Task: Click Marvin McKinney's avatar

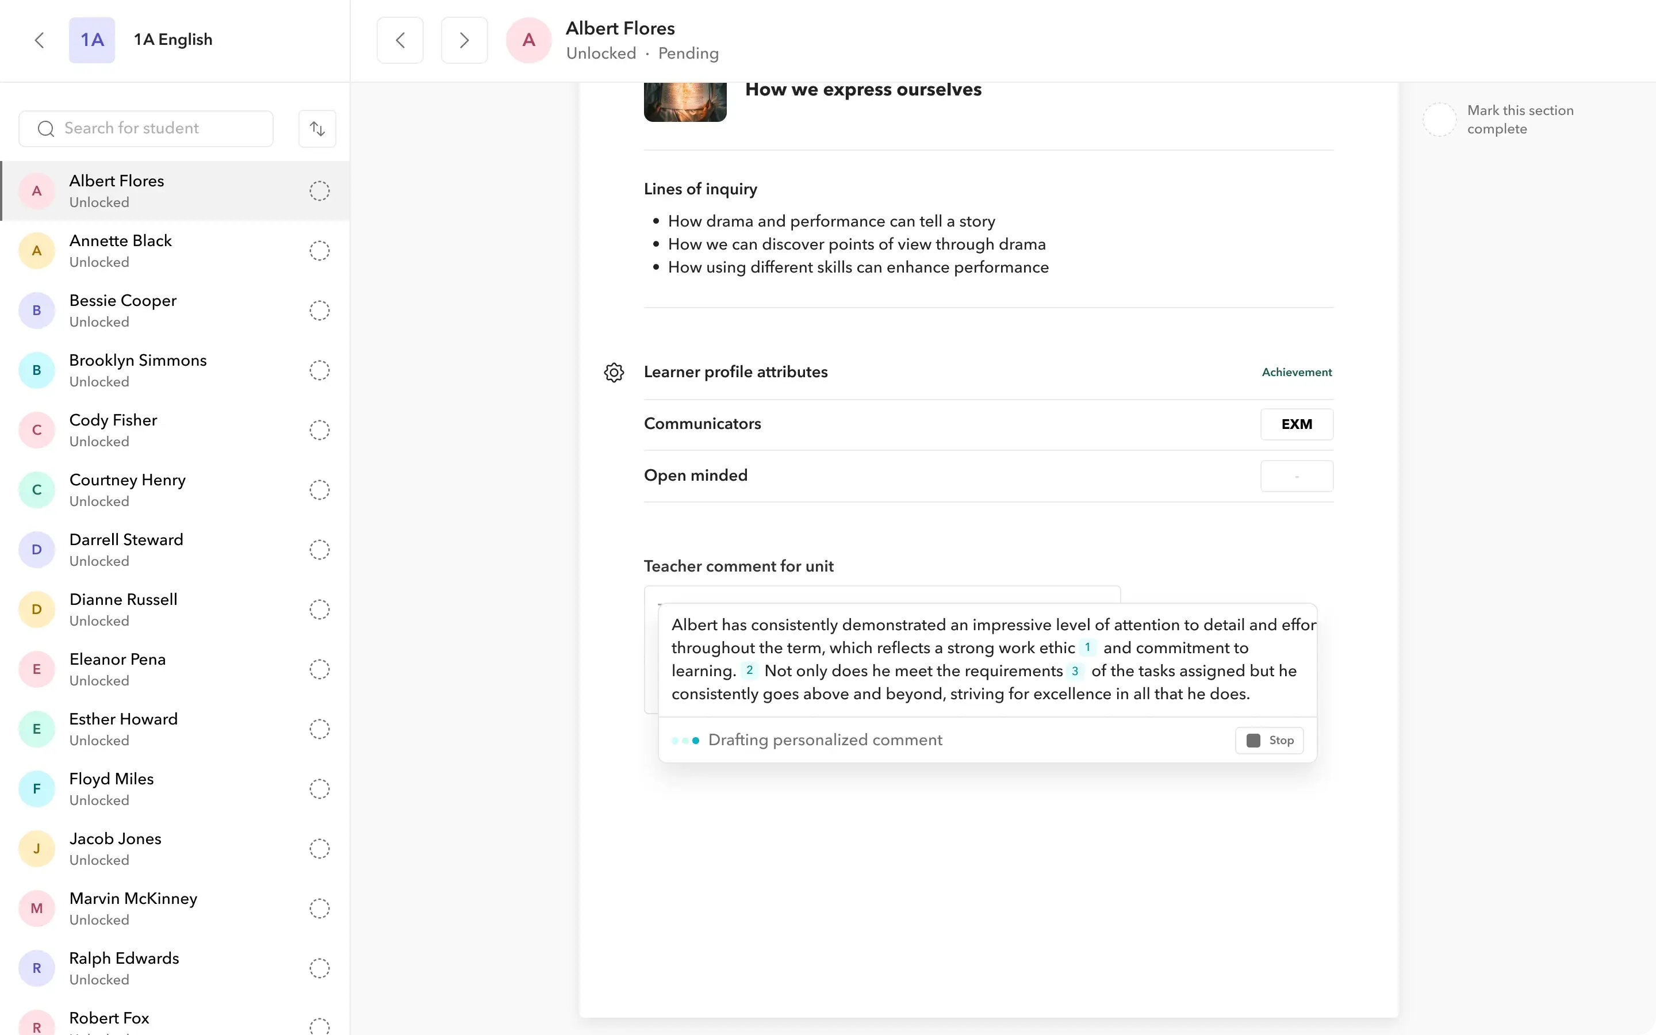Action: 37,908
